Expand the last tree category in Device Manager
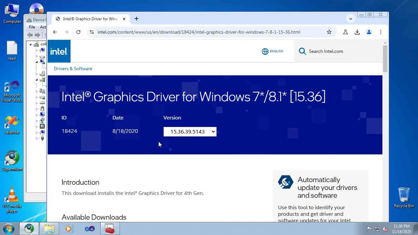Screen dimensions: 418x235 coord(37,138)
